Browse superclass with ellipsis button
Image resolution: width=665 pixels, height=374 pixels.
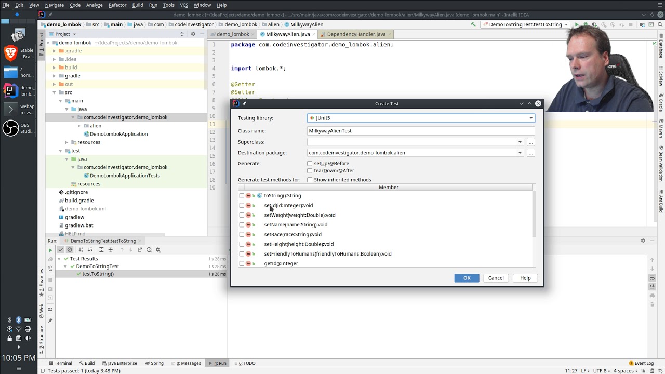(x=530, y=142)
